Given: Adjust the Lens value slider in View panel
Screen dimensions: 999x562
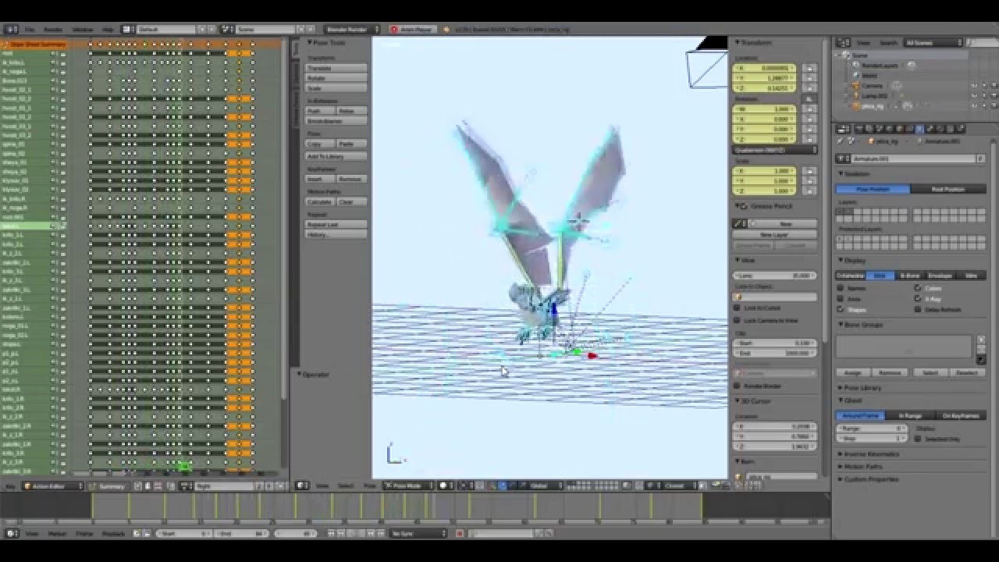Looking at the screenshot, I should click(x=774, y=276).
